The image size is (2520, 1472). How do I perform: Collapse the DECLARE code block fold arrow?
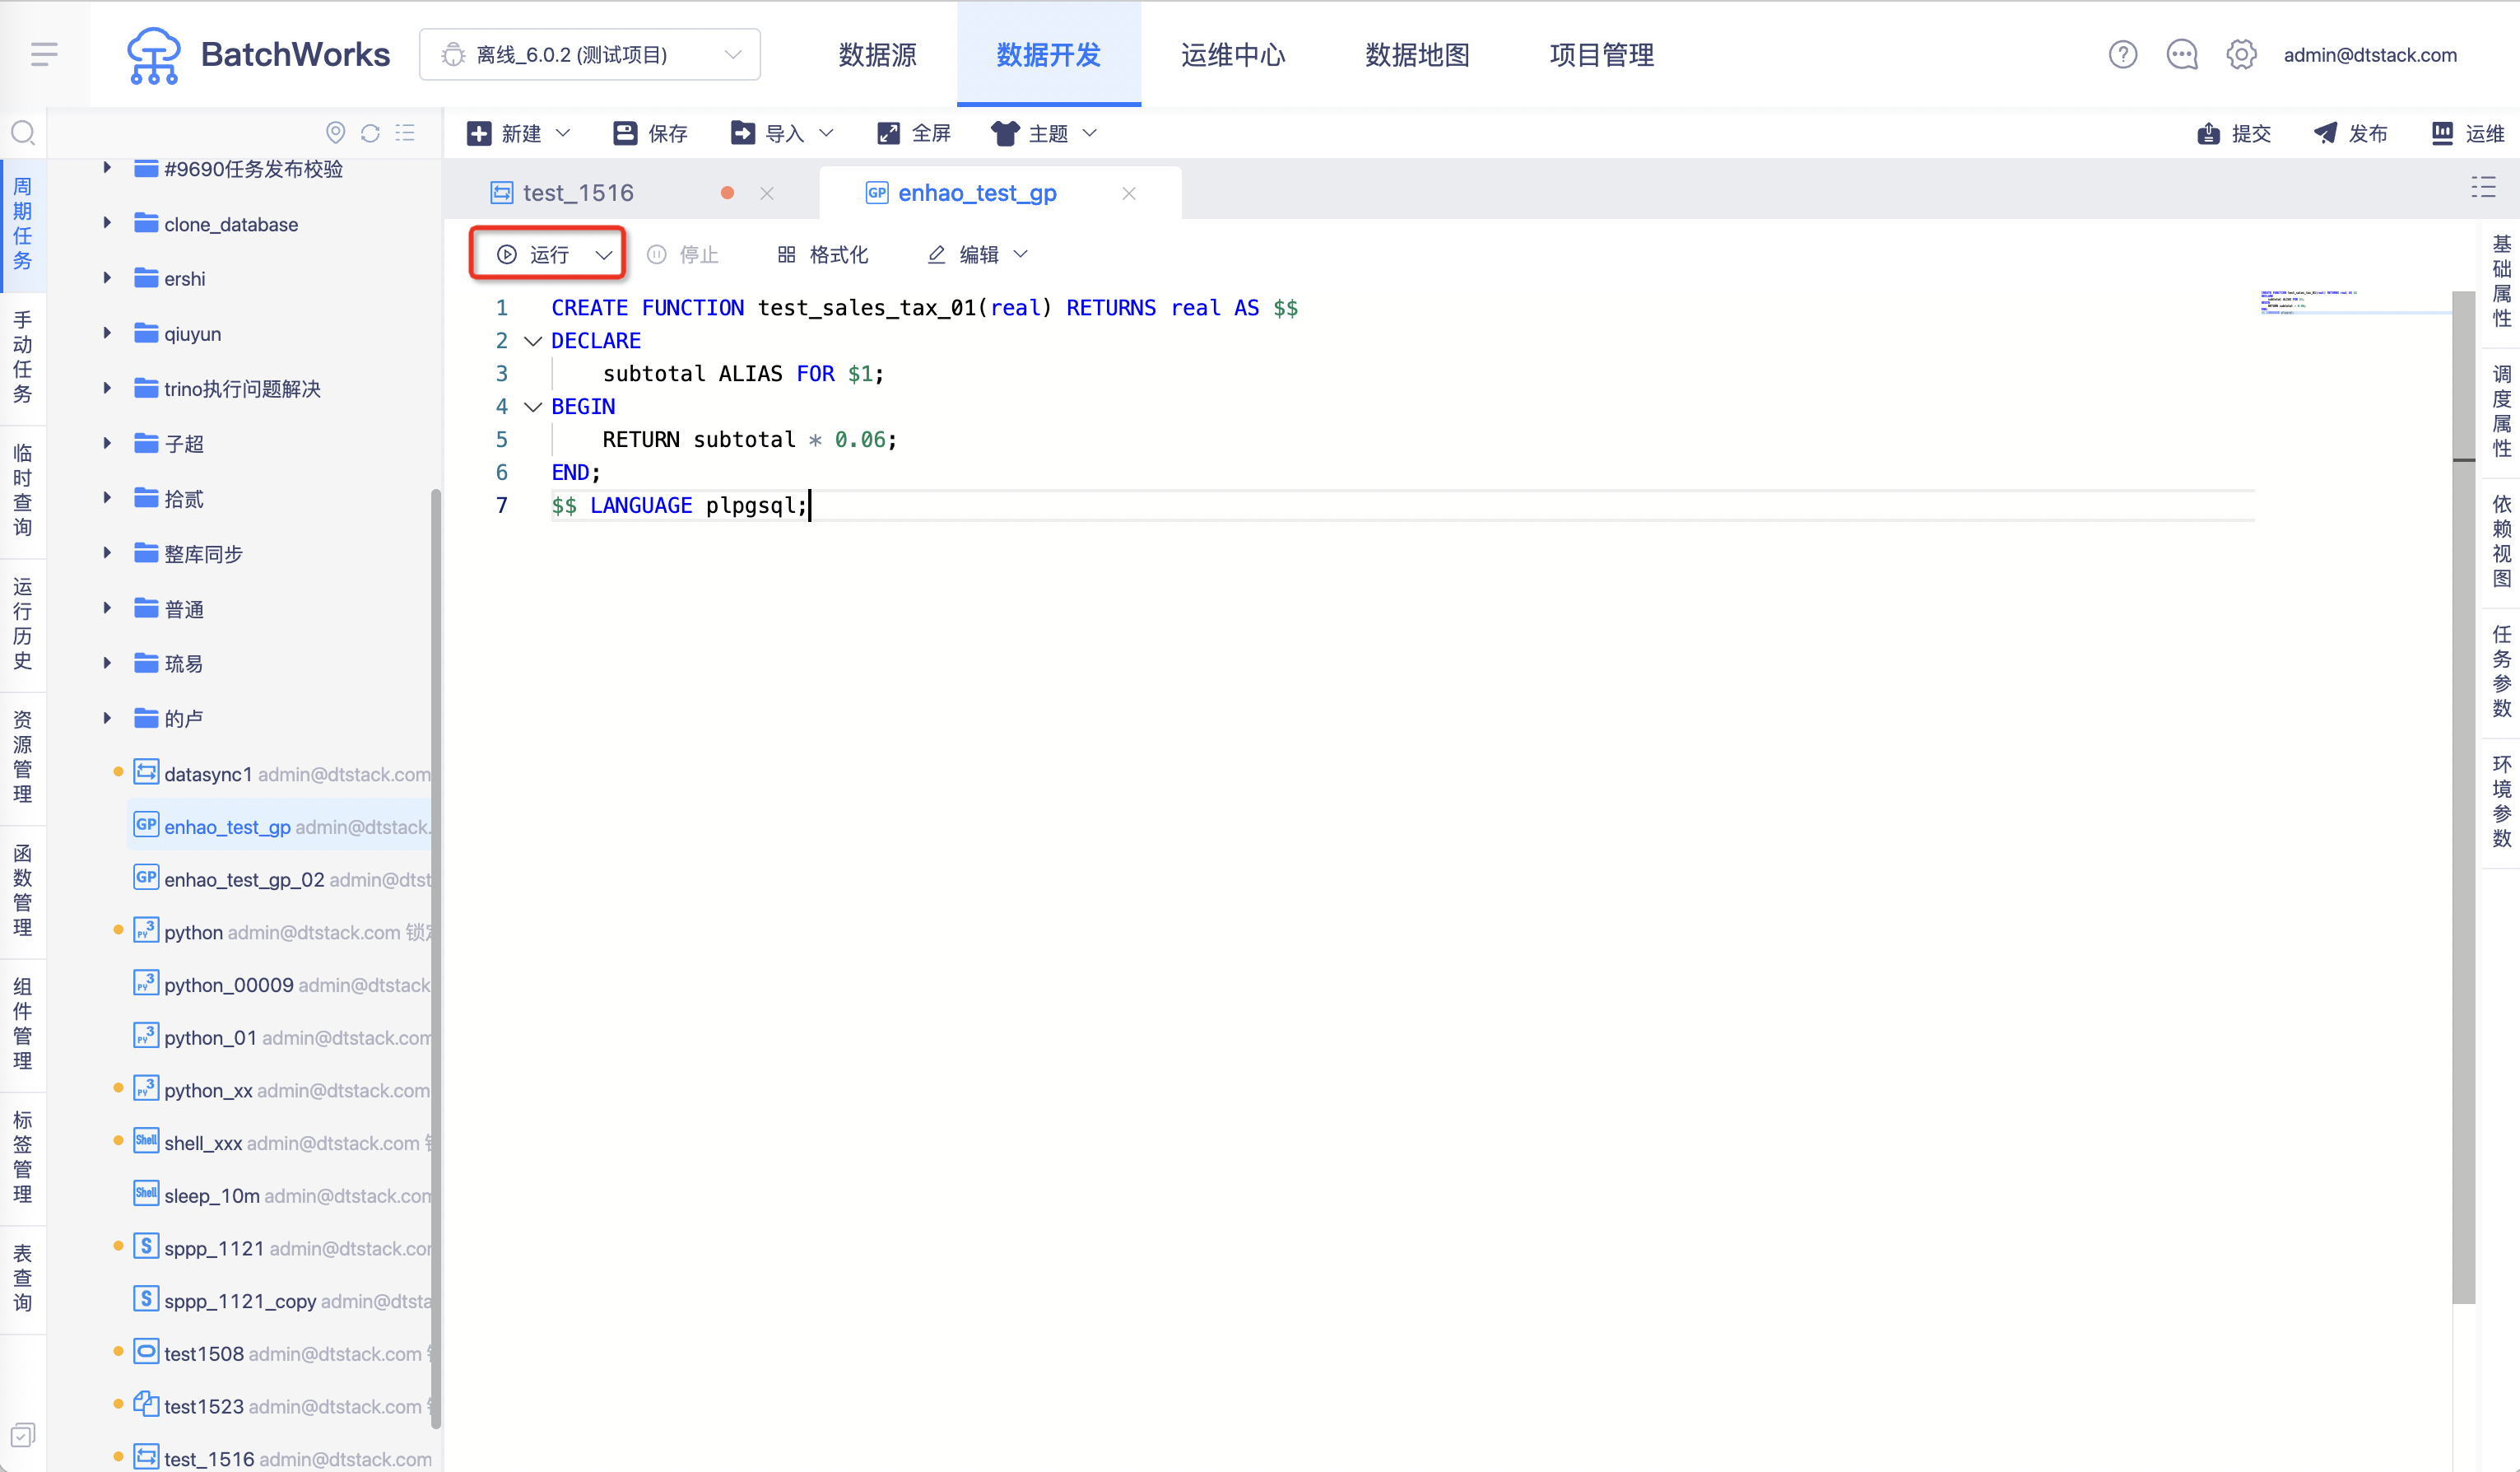(x=533, y=341)
